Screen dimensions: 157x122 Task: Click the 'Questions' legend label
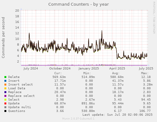[x=17, y=111]
